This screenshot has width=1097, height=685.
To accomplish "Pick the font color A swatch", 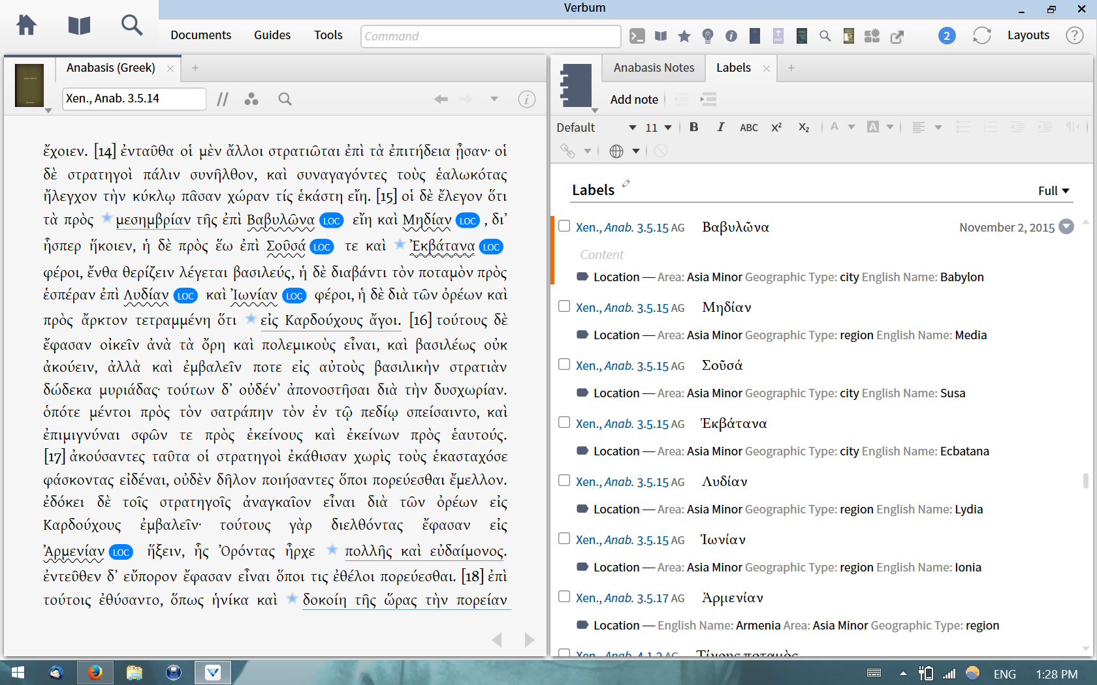I will (835, 127).
